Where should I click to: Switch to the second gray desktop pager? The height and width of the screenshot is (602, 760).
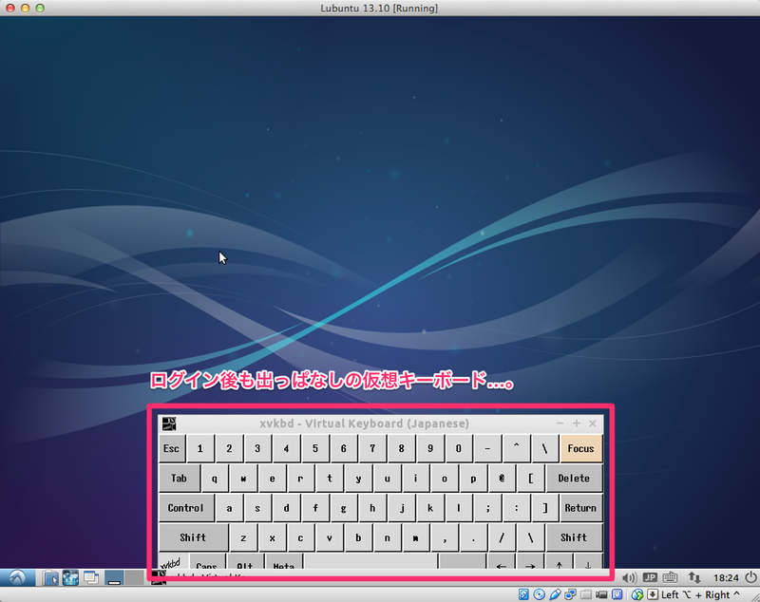[134, 577]
